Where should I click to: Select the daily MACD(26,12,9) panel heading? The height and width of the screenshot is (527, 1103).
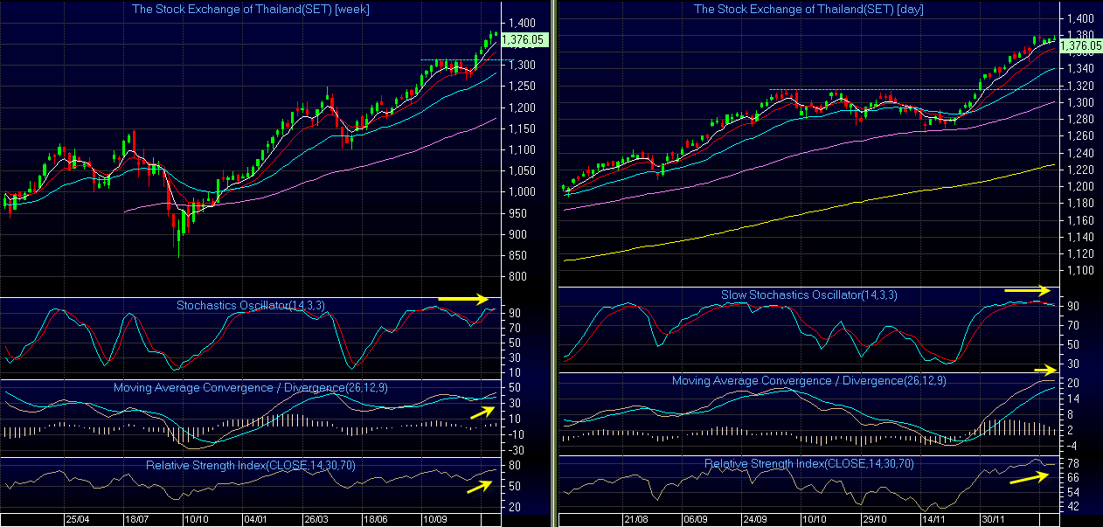coord(808,381)
